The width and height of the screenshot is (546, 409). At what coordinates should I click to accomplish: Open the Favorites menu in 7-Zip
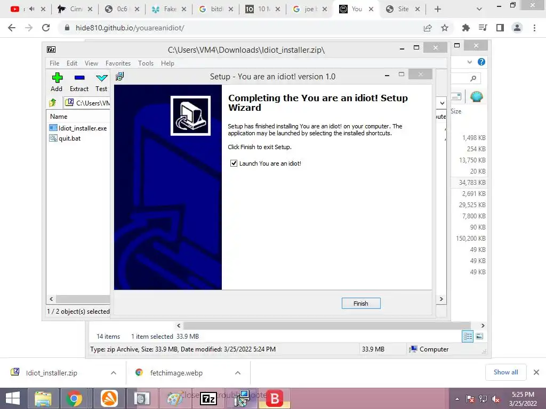click(x=118, y=63)
